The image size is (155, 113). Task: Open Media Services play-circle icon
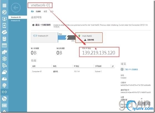pos(4,59)
